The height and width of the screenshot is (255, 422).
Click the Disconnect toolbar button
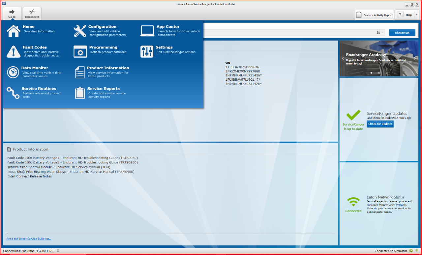[32, 14]
